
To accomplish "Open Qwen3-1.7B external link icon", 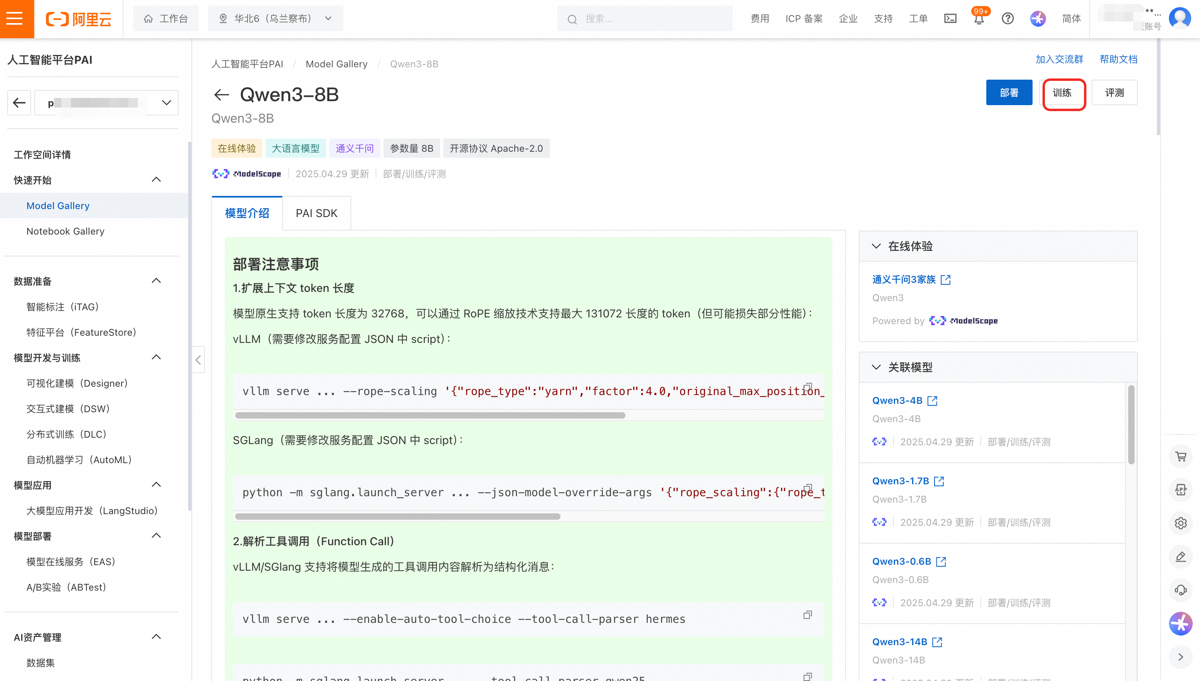I will click(939, 481).
